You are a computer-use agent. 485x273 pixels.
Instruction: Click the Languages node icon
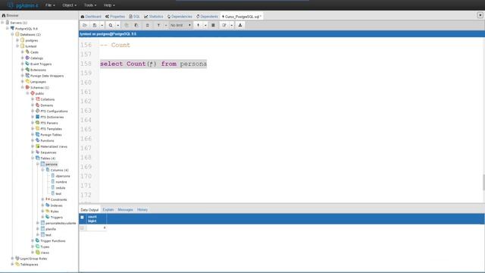tap(27, 81)
